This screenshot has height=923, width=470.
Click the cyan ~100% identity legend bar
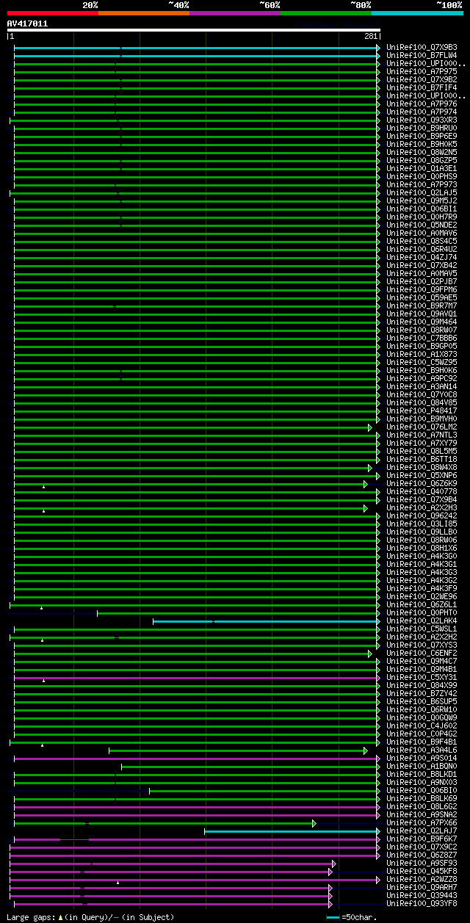tap(417, 13)
